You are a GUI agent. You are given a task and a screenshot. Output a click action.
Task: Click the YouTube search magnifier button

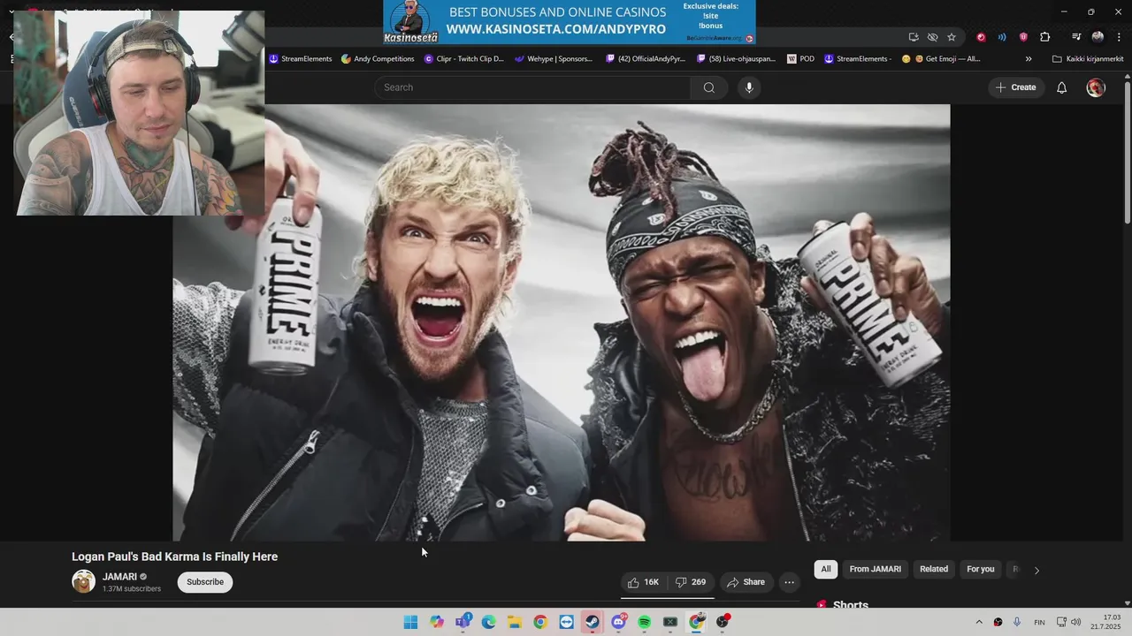point(708,87)
